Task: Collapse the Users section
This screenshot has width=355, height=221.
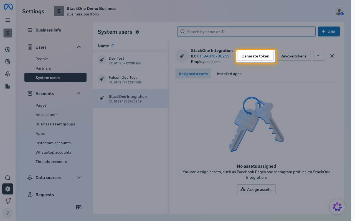Action: coord(79,47)
